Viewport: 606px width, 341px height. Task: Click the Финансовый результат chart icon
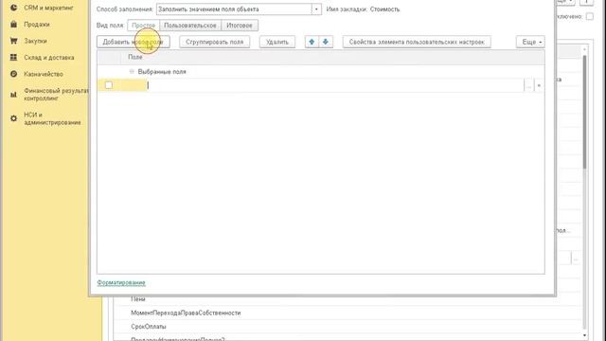13,95
